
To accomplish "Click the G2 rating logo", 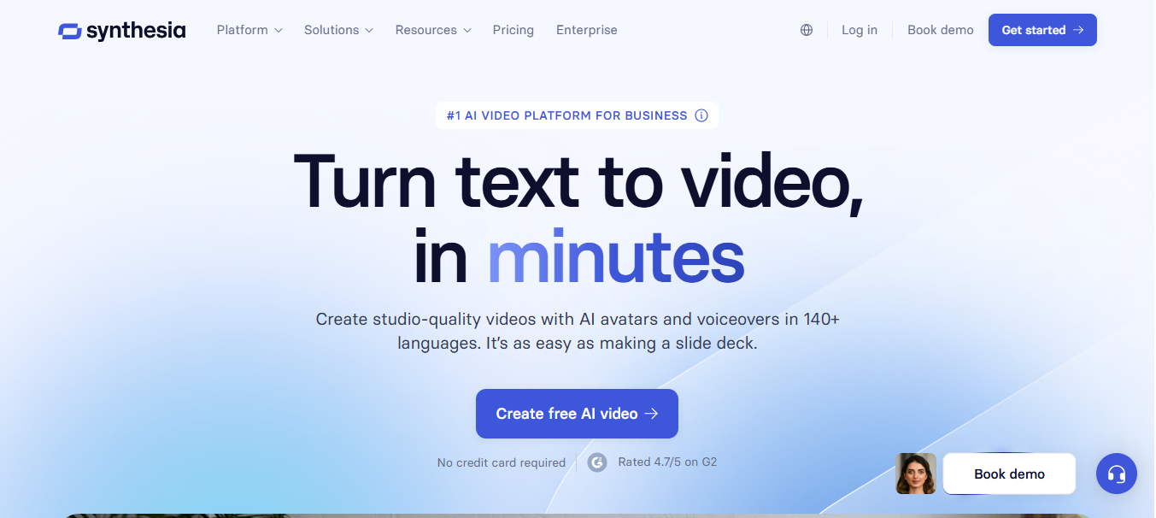I will [x=597, y=462].
